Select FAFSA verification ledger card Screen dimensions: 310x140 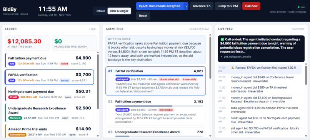(x=49, y=77)
